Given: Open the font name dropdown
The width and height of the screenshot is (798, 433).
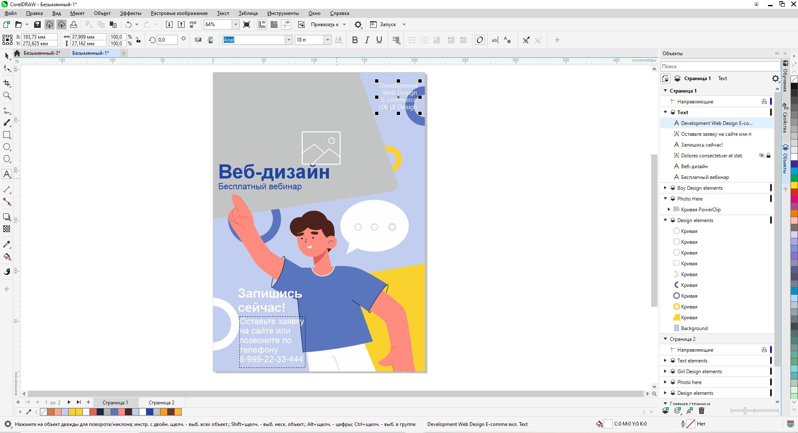Looking at the screenshot, I should point(289,40).
